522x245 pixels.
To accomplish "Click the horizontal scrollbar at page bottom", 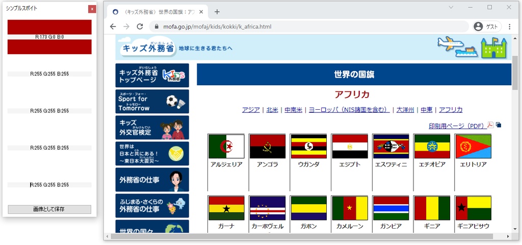I will pos(302,236).
